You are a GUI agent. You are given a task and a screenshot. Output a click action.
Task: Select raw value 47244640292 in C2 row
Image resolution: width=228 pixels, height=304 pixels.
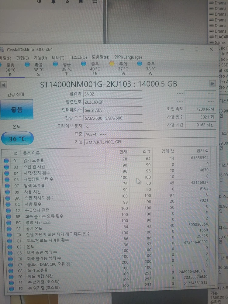[195, 242]
